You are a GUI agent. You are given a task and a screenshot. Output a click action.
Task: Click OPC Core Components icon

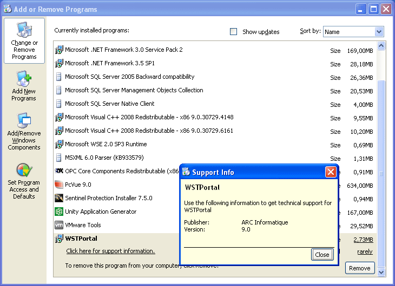tap(59, 171)
